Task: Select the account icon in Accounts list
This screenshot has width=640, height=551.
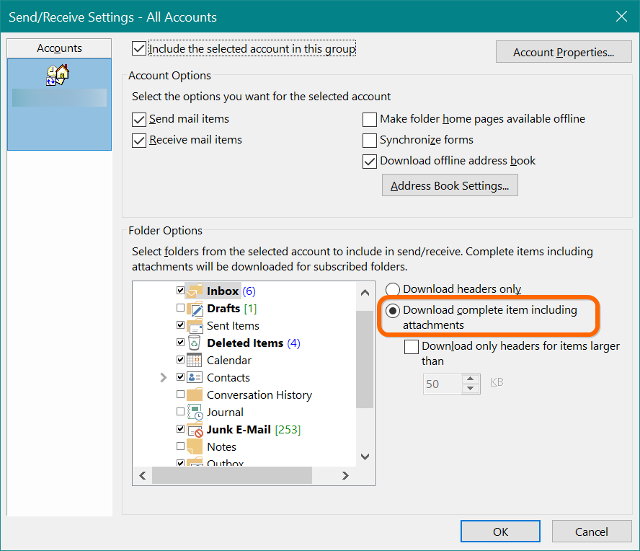Action: pos(57,75)
